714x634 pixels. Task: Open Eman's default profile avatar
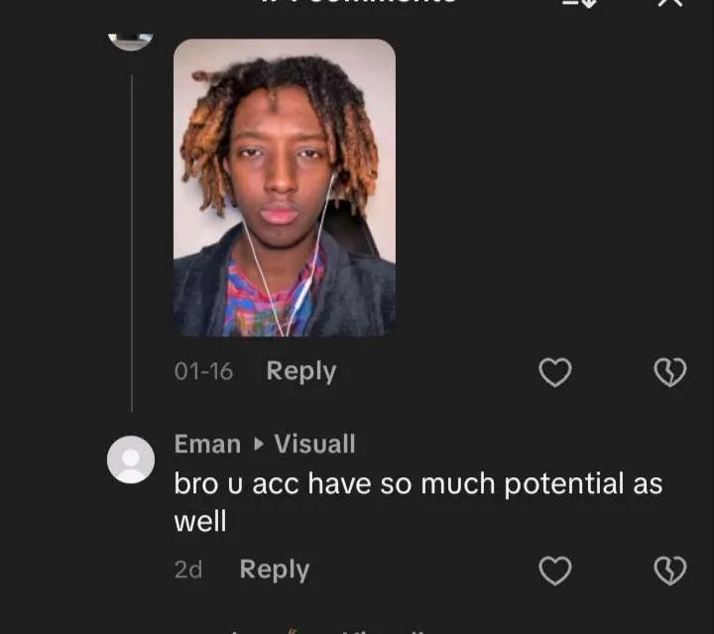(131, 459)
